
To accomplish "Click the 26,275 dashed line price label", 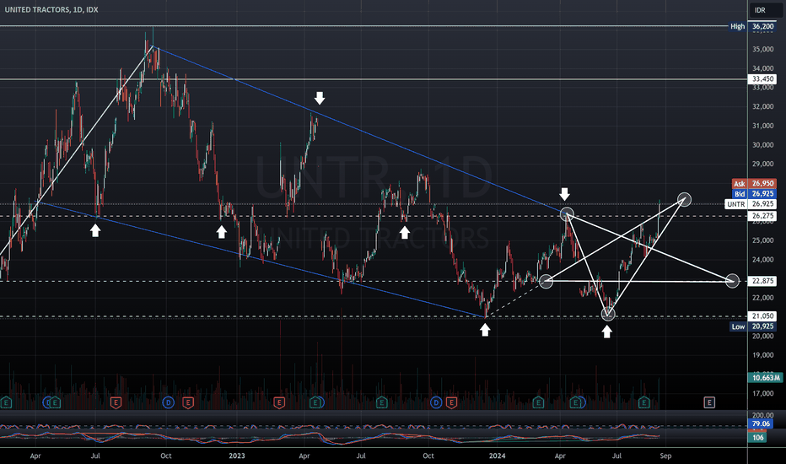I will point(762,216).
